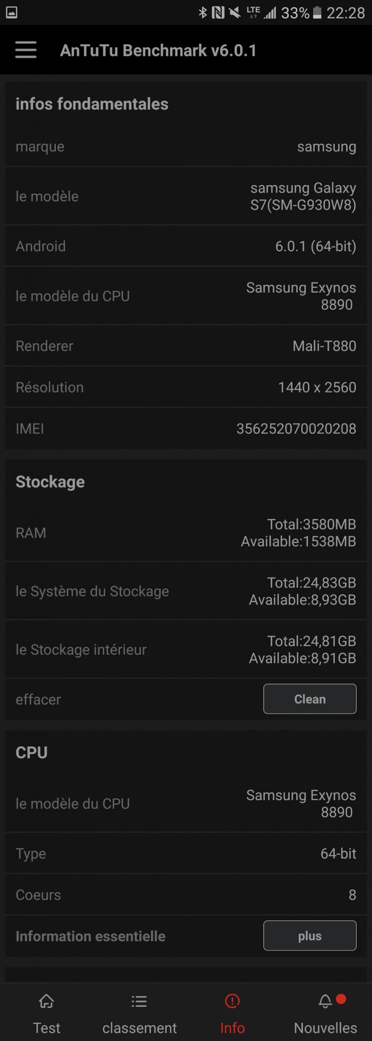Viewport: 372px width, 1041px height.
Task: Tap the NFC status icon
Action: [x=218, y=13]
